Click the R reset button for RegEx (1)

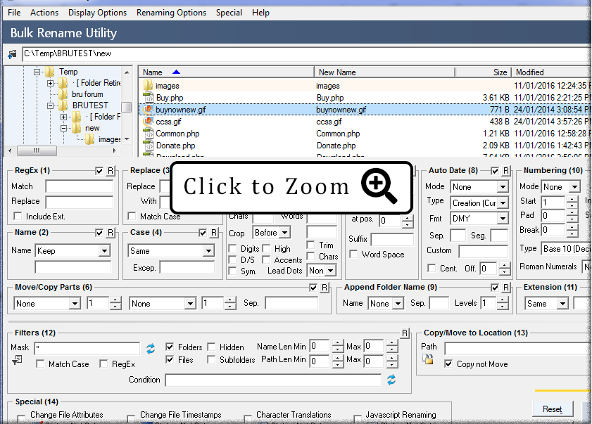(x=111, y=171)
